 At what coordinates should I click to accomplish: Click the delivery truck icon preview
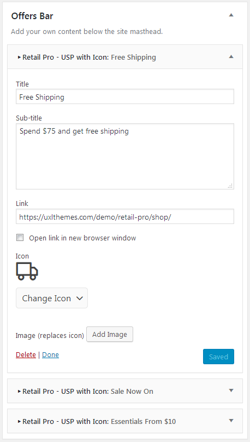tap(27, 271)
